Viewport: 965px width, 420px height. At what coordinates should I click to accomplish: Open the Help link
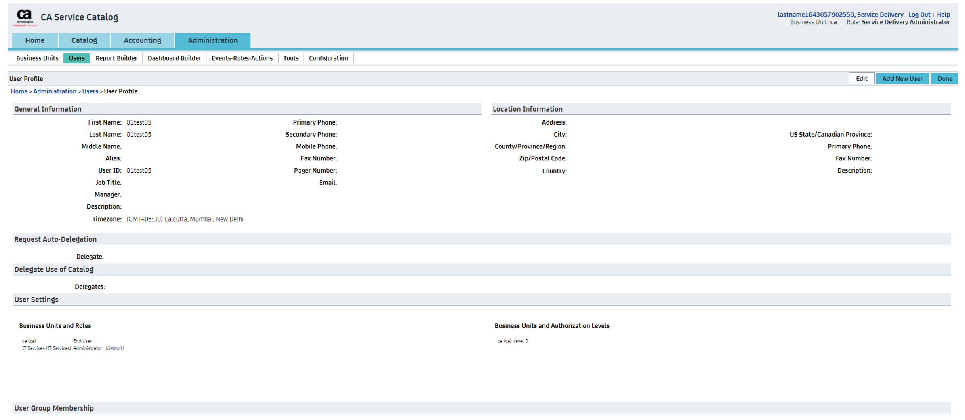[943, 15]
